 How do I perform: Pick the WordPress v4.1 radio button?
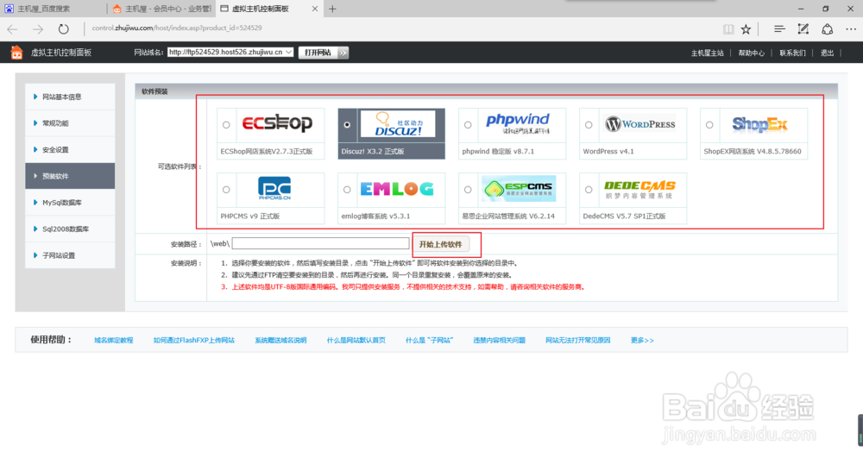pyautogui.click(x=589, y=125)
